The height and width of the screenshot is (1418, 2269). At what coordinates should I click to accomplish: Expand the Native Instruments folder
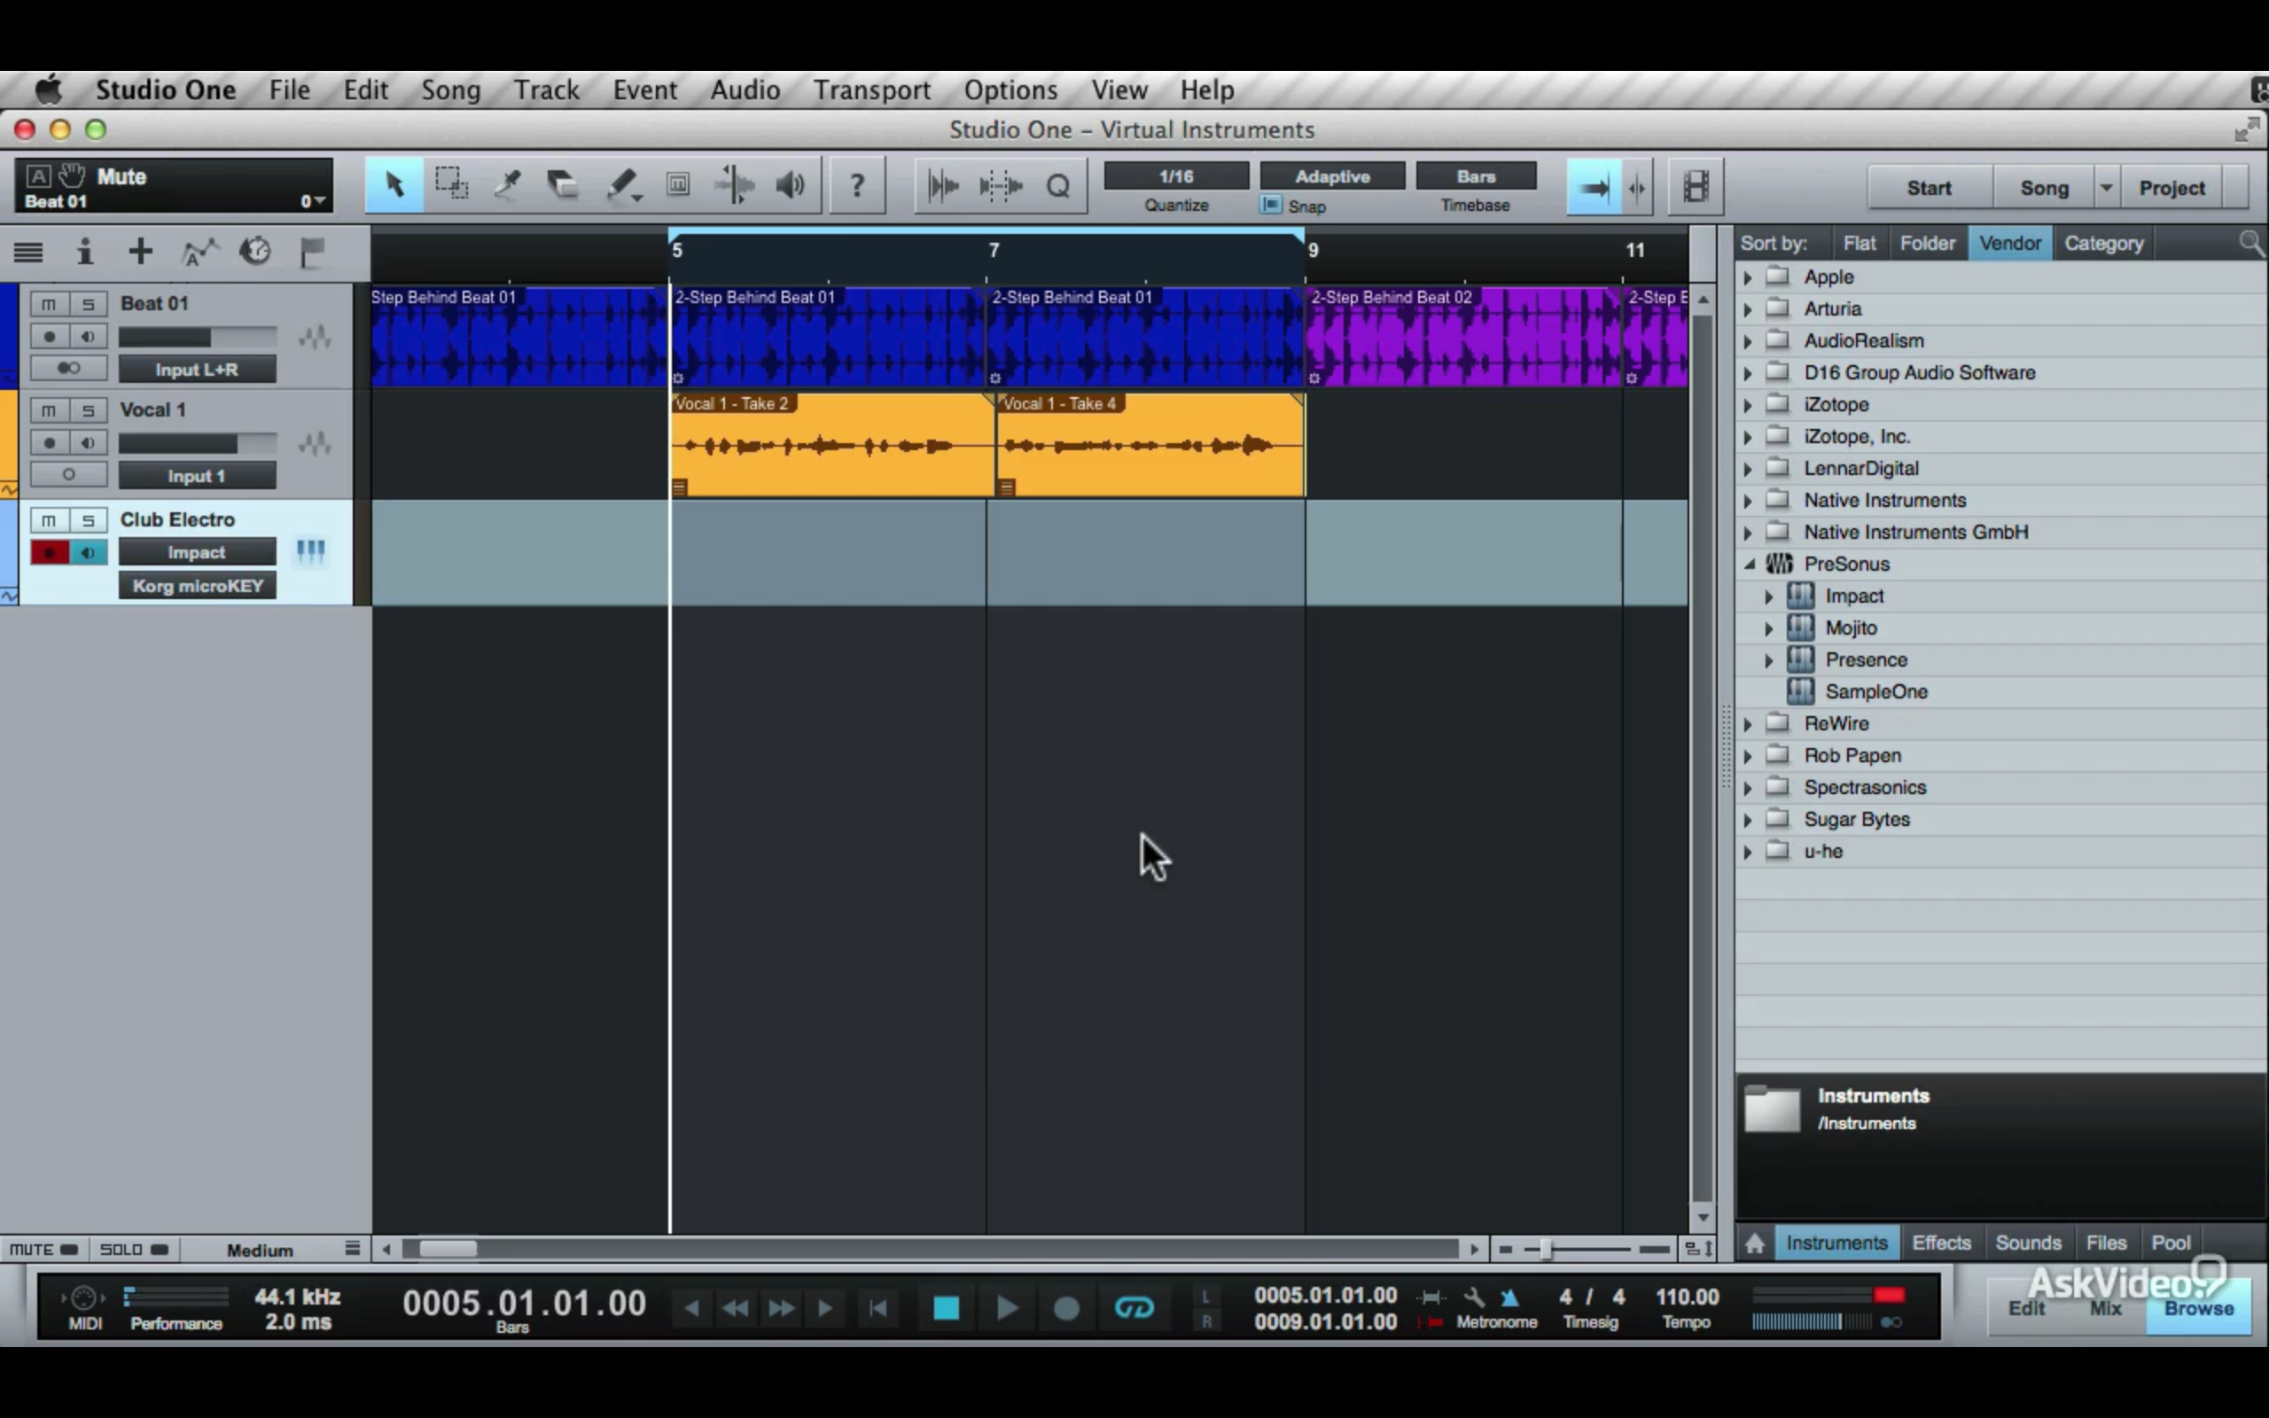1749,500
